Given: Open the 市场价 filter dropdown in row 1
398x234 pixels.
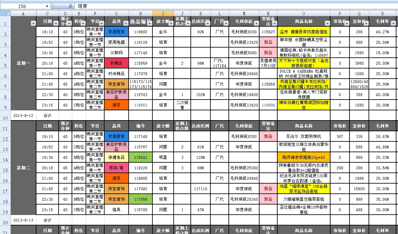Looking at the screenshot, I should 346,23.
